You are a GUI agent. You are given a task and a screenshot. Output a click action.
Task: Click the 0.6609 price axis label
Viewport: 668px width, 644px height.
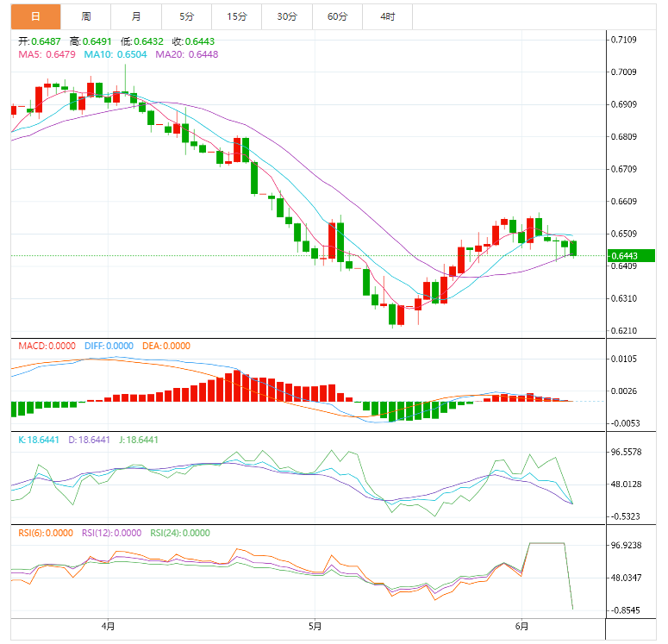[624, 201]
